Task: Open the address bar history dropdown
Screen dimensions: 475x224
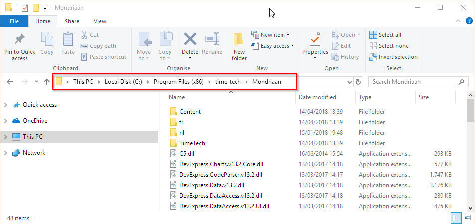Action: (350, 82)
